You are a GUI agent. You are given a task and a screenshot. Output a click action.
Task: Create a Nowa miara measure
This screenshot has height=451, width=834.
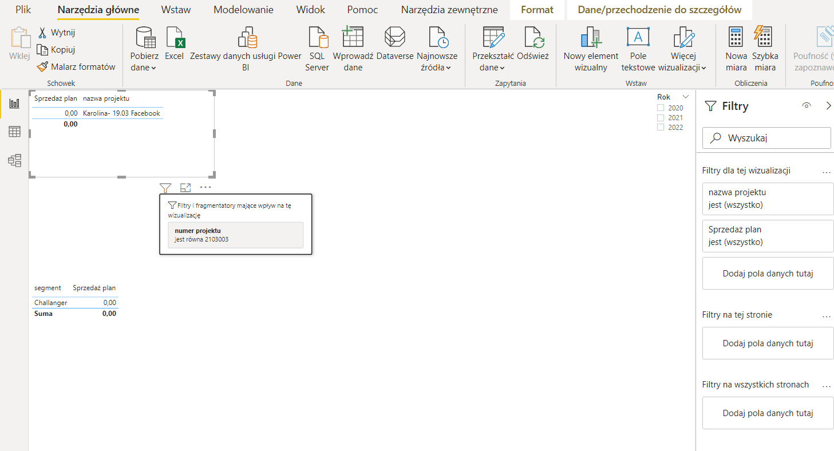(736, 49)
